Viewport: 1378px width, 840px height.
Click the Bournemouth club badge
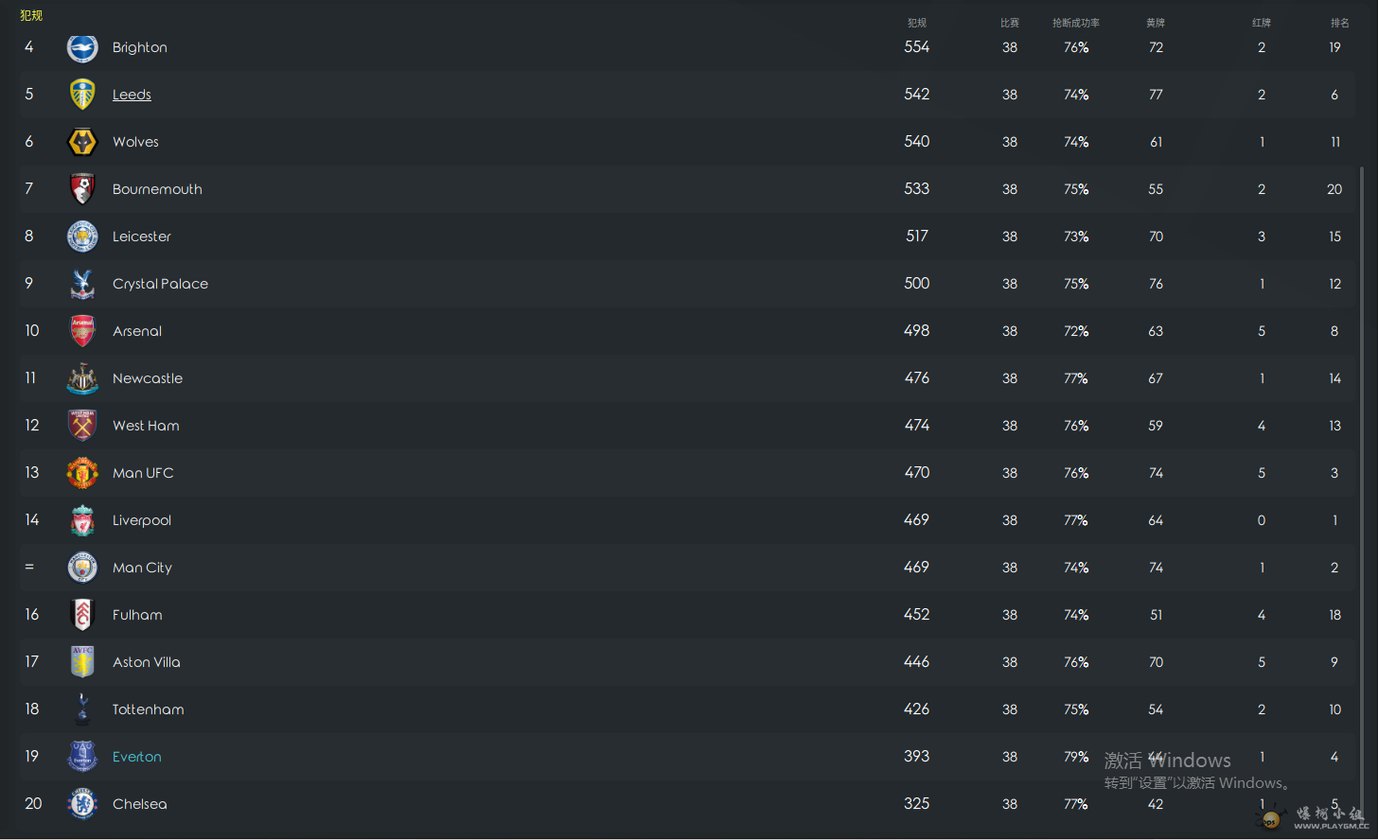point(82,189)
